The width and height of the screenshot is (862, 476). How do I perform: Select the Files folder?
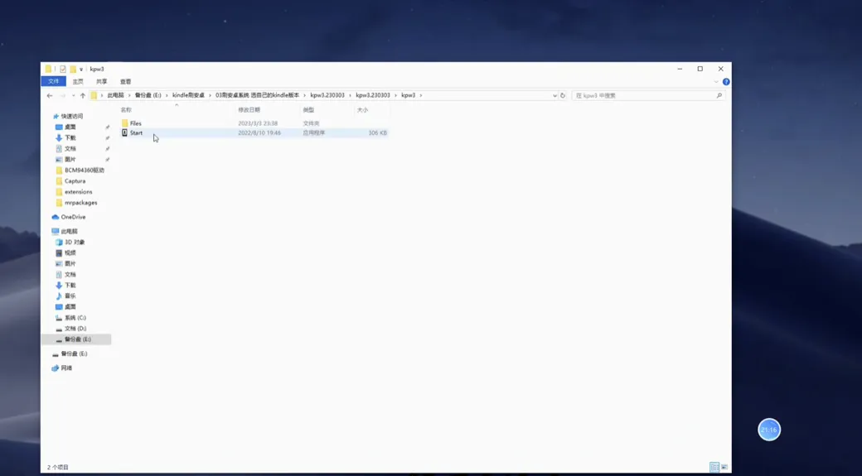(135, 123)
